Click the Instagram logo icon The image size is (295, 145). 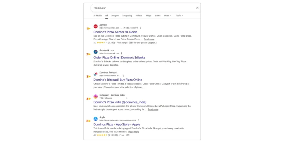(96, 97)
